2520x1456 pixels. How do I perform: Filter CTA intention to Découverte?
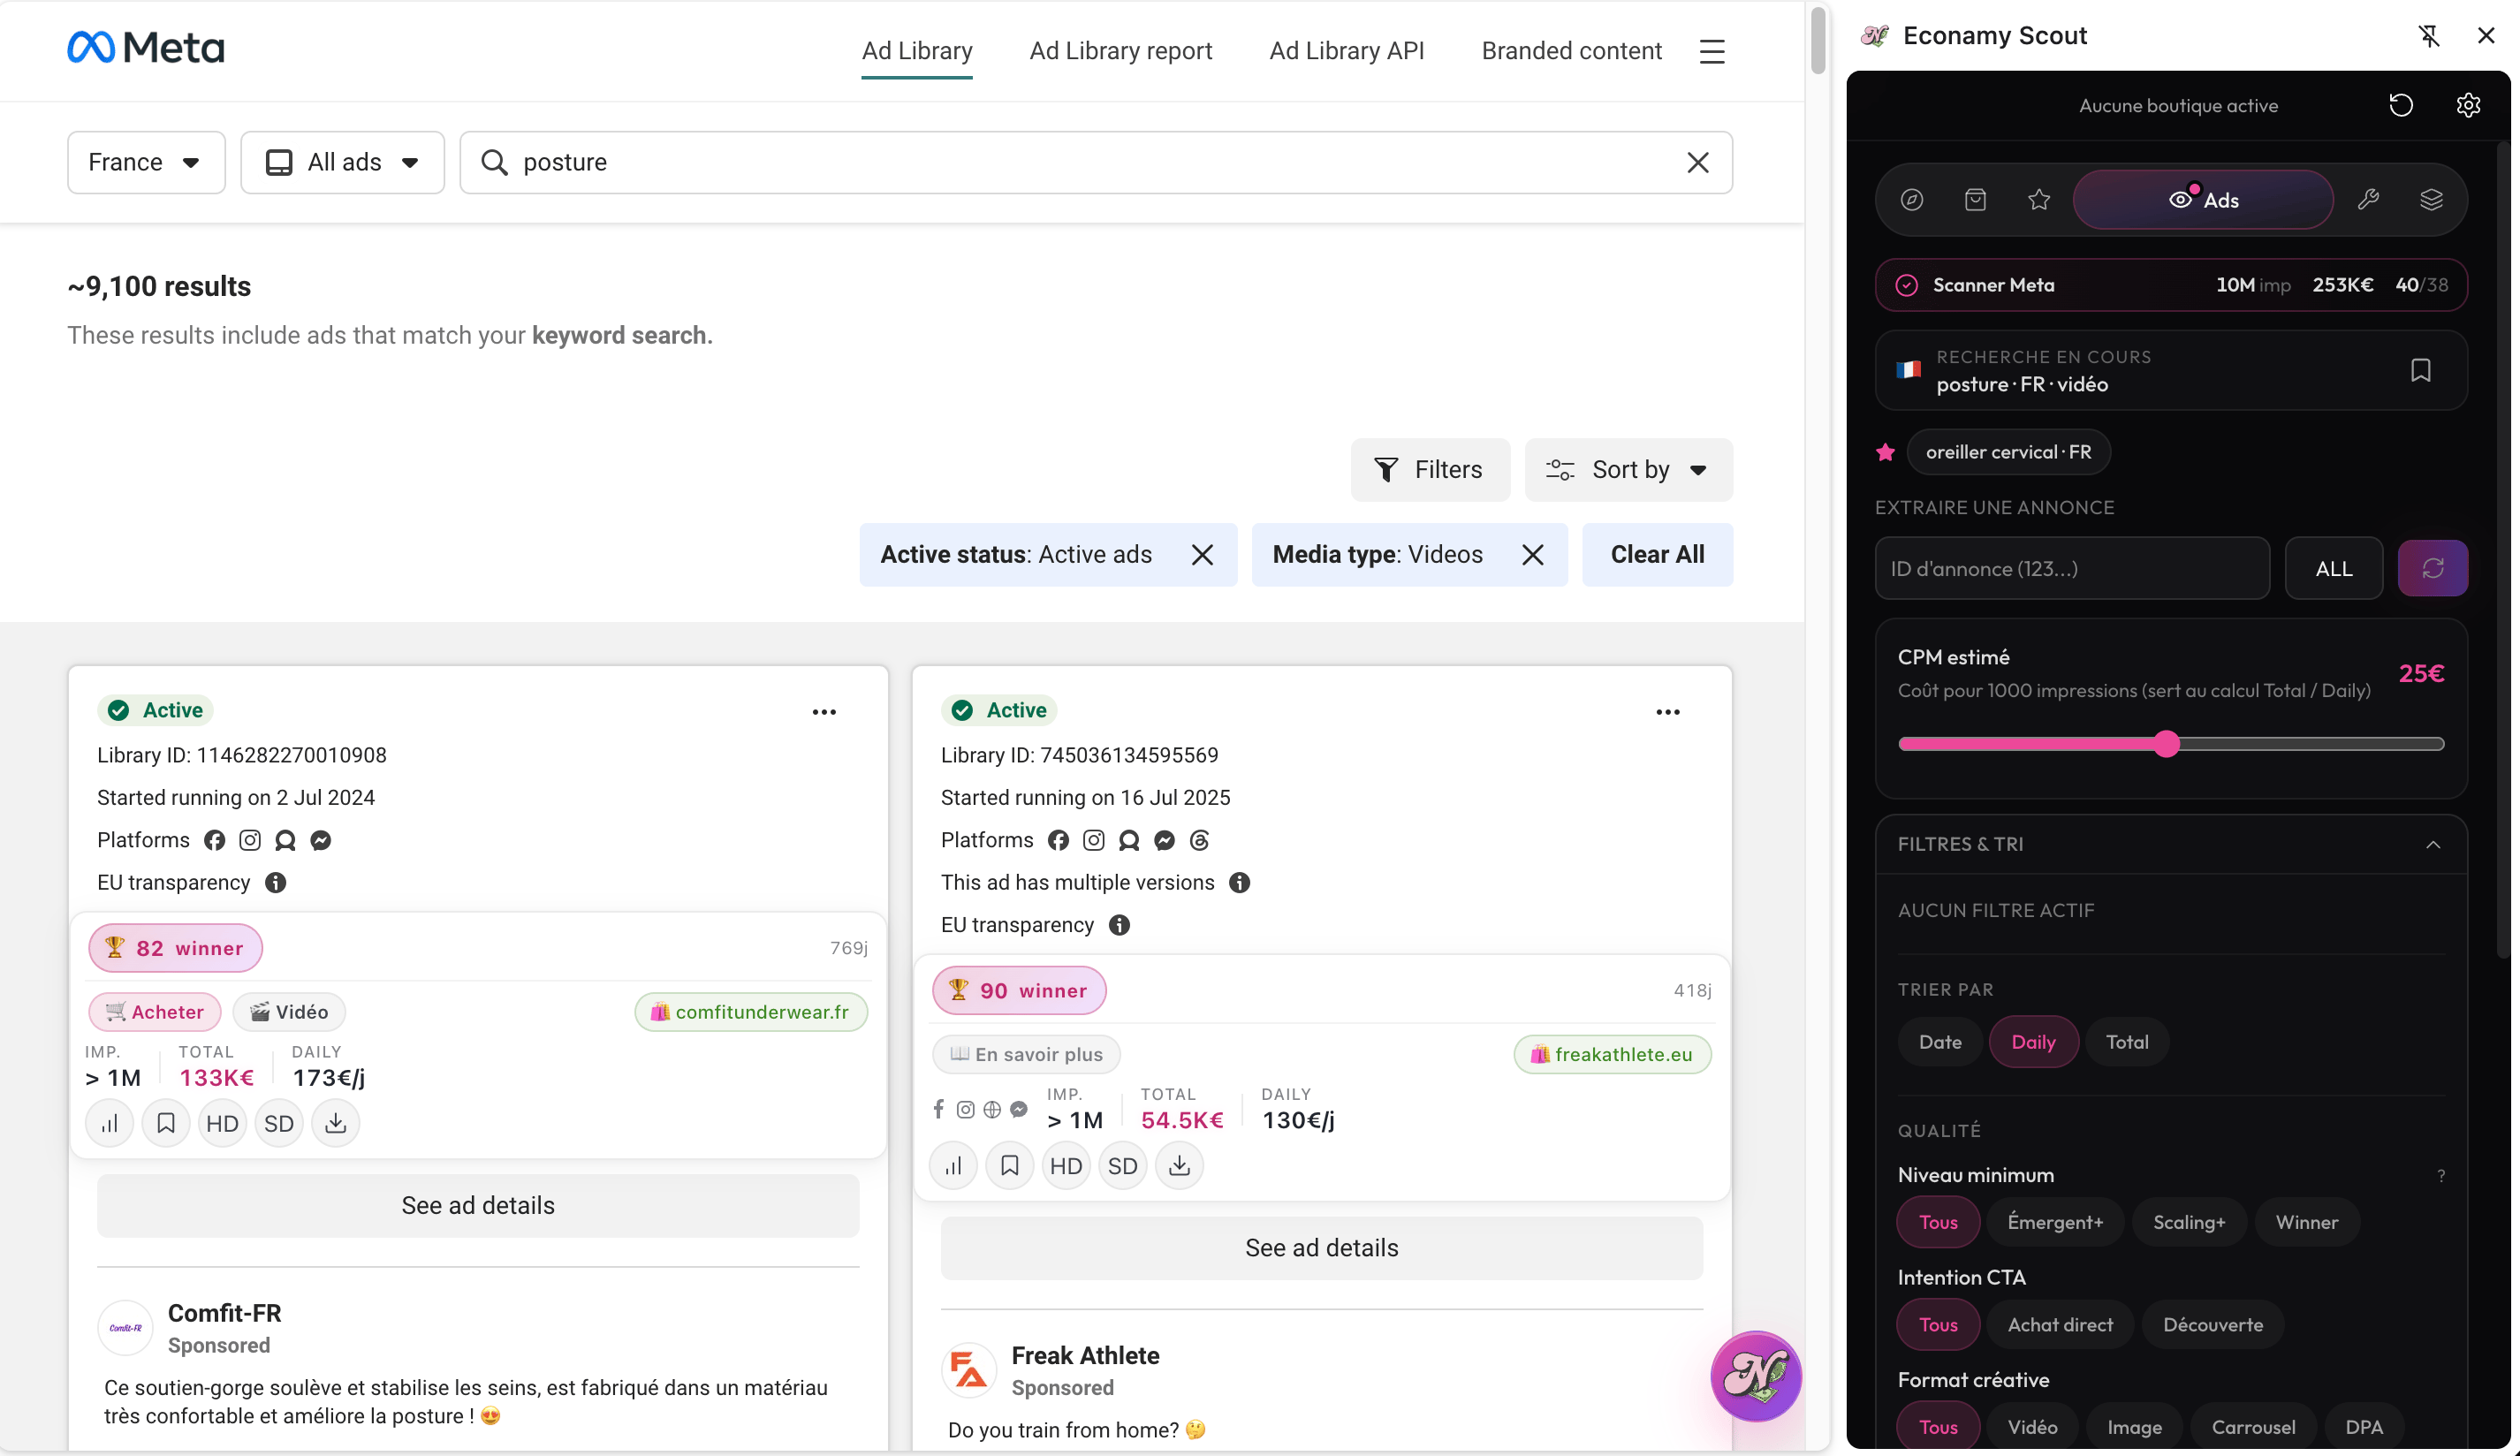tap(2213, 1326)
